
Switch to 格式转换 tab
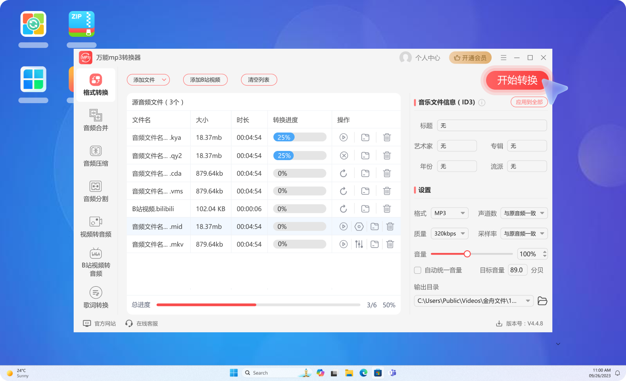point(96,86)
